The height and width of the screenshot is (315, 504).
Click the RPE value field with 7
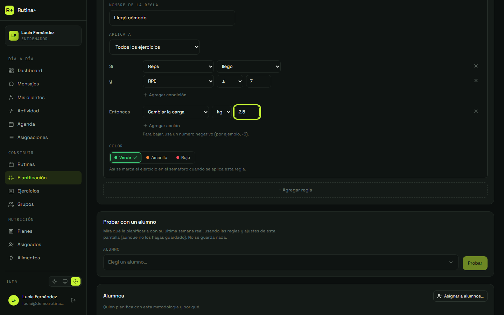tap(259, 81)
